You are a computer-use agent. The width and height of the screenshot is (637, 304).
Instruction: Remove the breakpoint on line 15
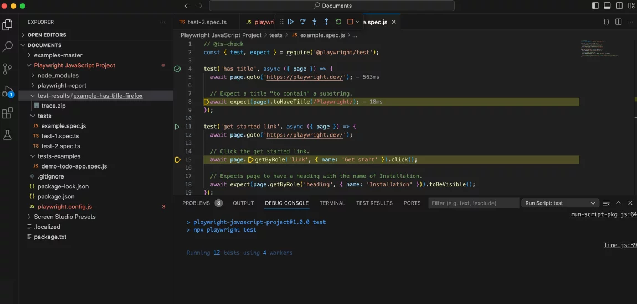click(x=177, y=160)
